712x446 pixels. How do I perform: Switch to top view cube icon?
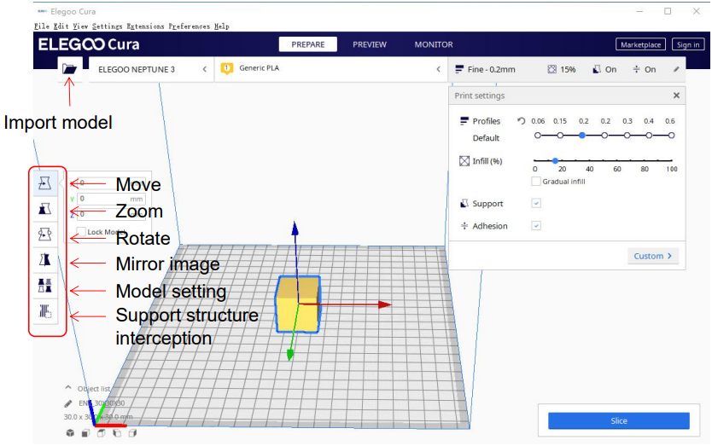[102, 433]
